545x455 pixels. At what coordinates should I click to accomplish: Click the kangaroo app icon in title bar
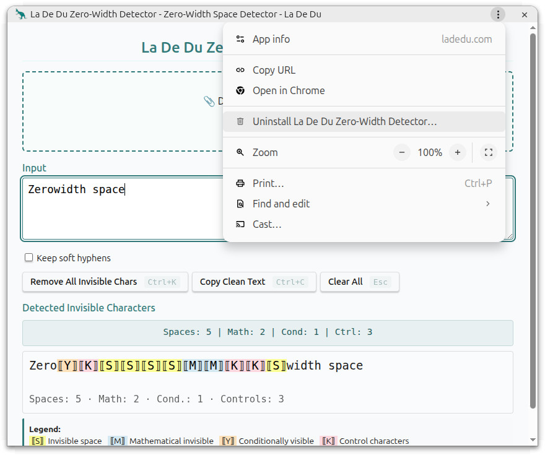click(21, 15)
